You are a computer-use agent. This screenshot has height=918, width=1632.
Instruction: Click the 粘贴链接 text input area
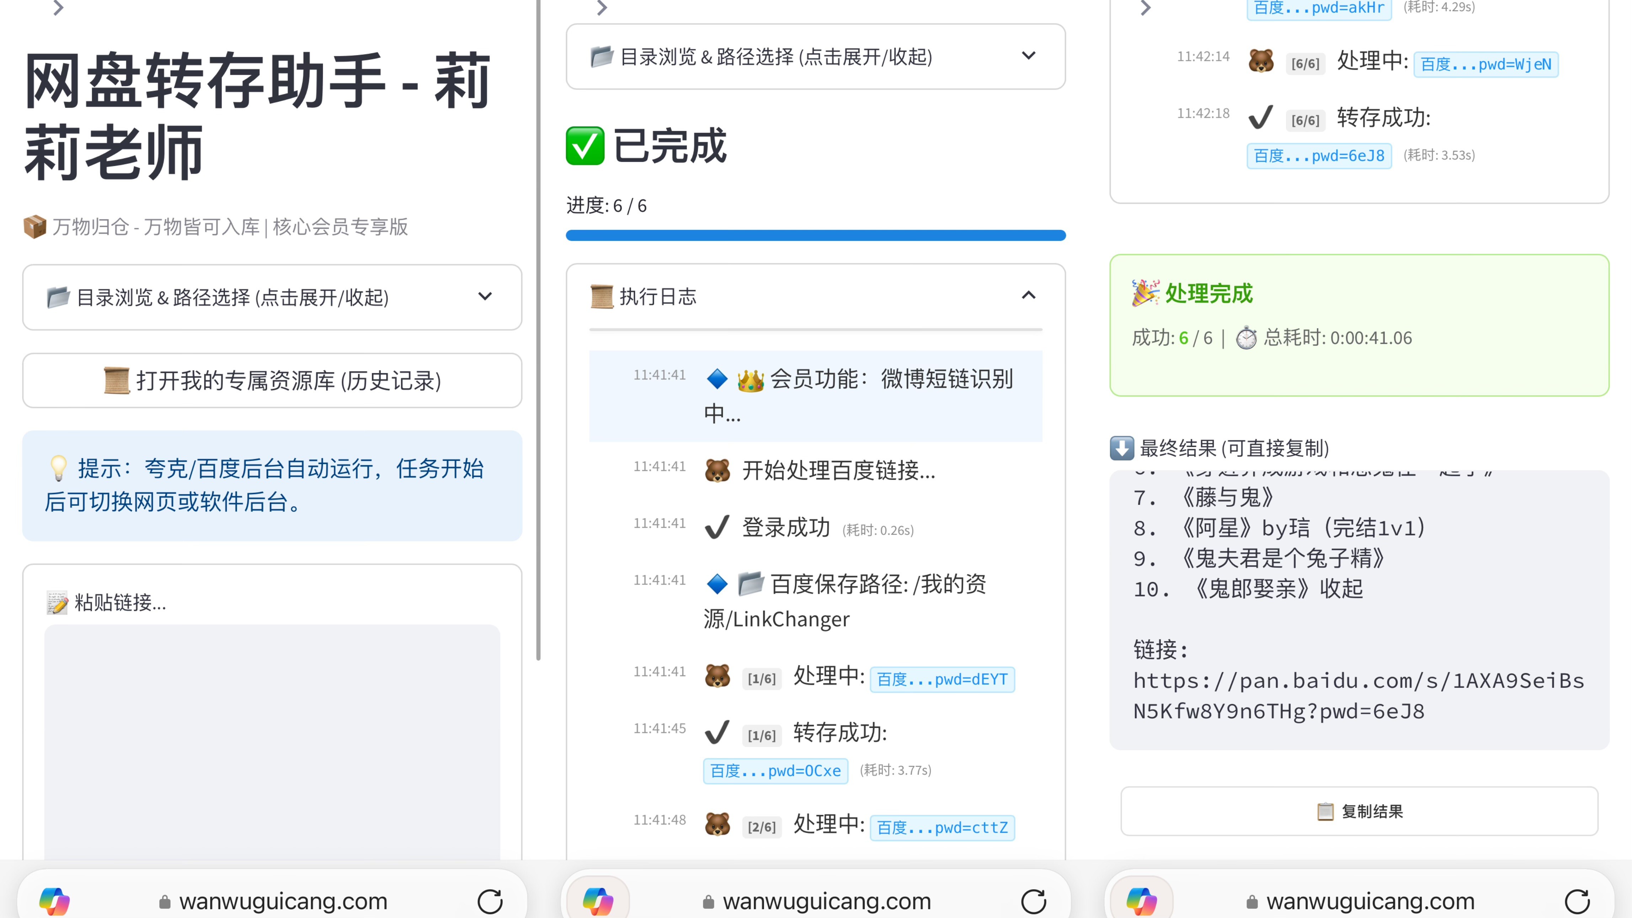(x=272, y=741)
